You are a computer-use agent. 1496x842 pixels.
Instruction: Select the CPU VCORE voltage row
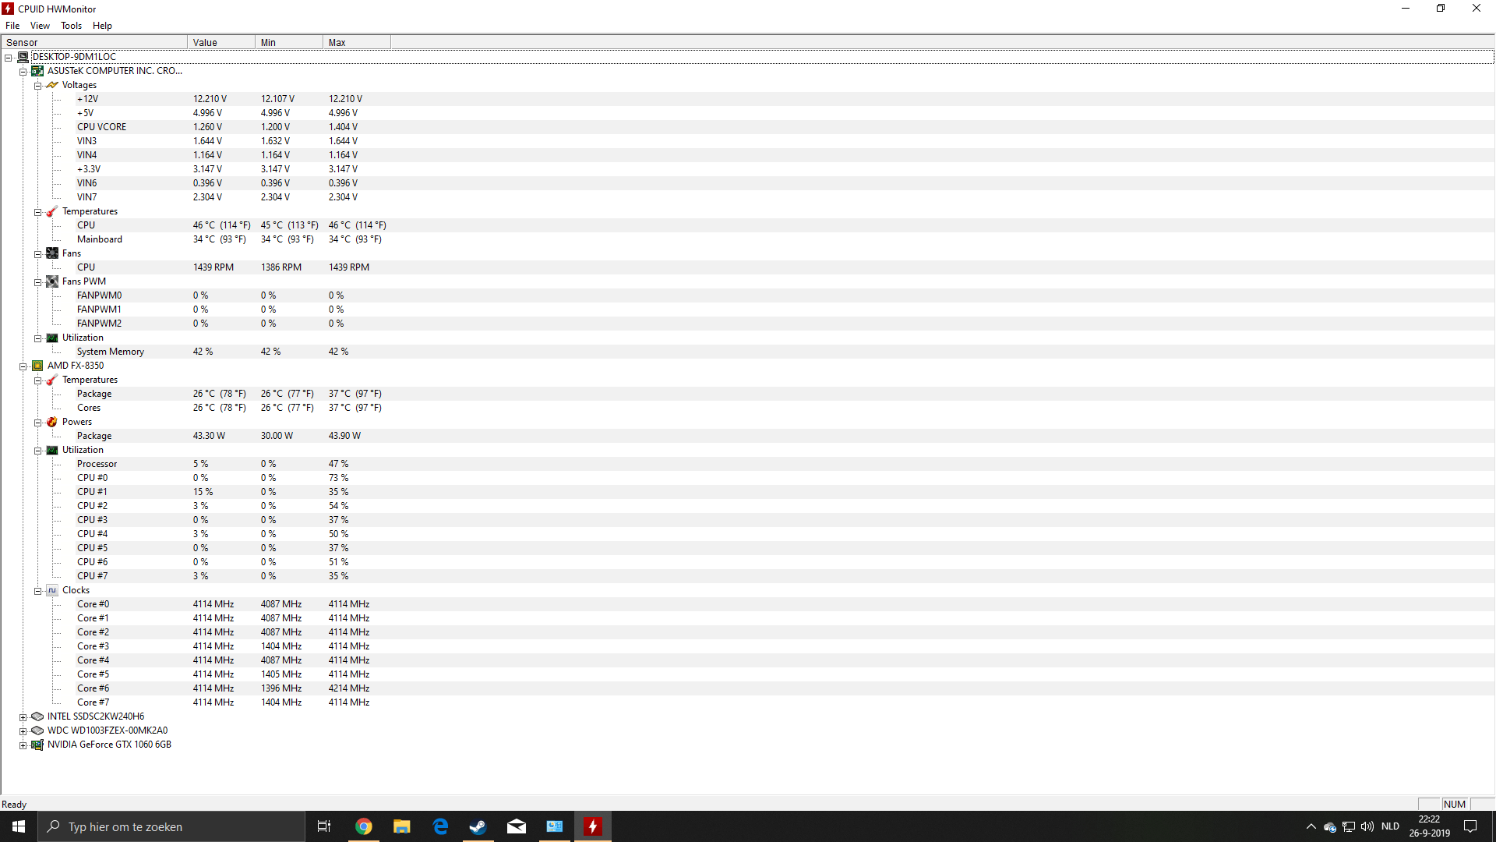click(101, 127)
